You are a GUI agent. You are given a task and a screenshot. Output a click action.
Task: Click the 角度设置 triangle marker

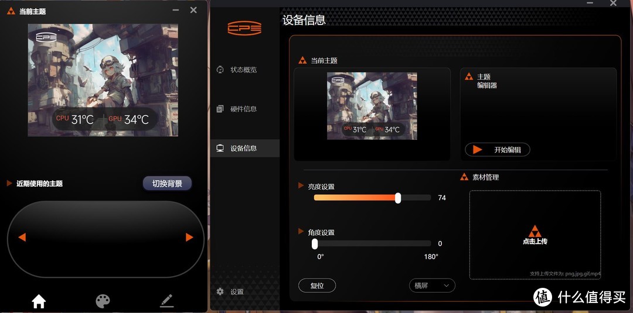301,231
